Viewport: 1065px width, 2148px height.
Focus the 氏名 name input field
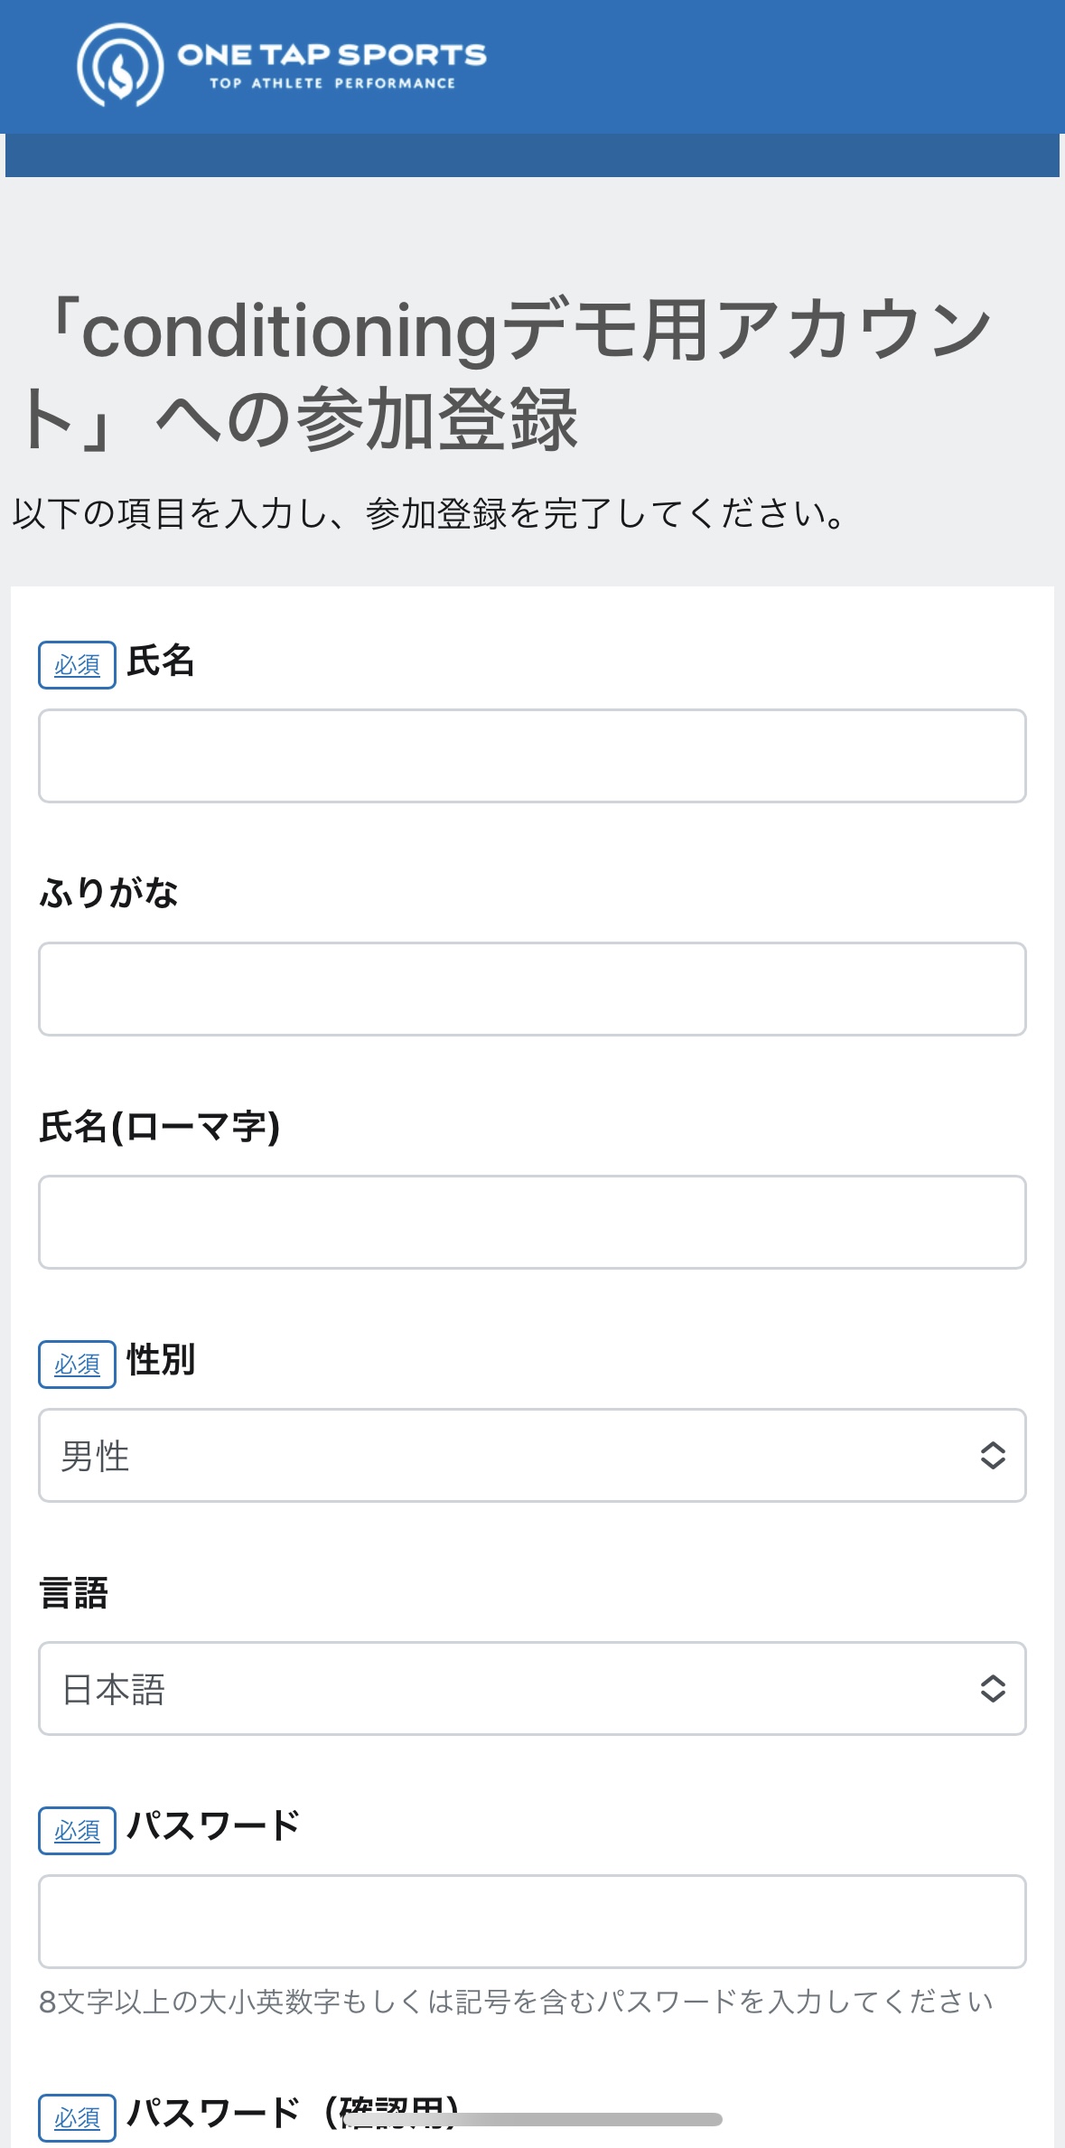coord(531,756)
